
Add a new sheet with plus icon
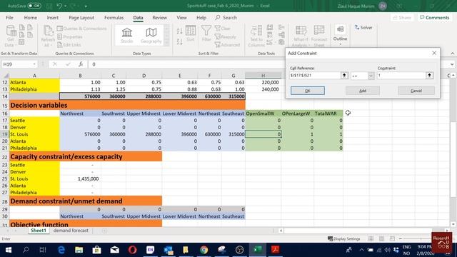(x=104, y=231)
